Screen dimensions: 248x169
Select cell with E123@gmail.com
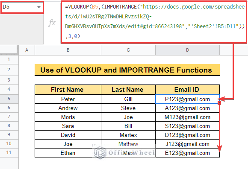(x=187, y=153)
